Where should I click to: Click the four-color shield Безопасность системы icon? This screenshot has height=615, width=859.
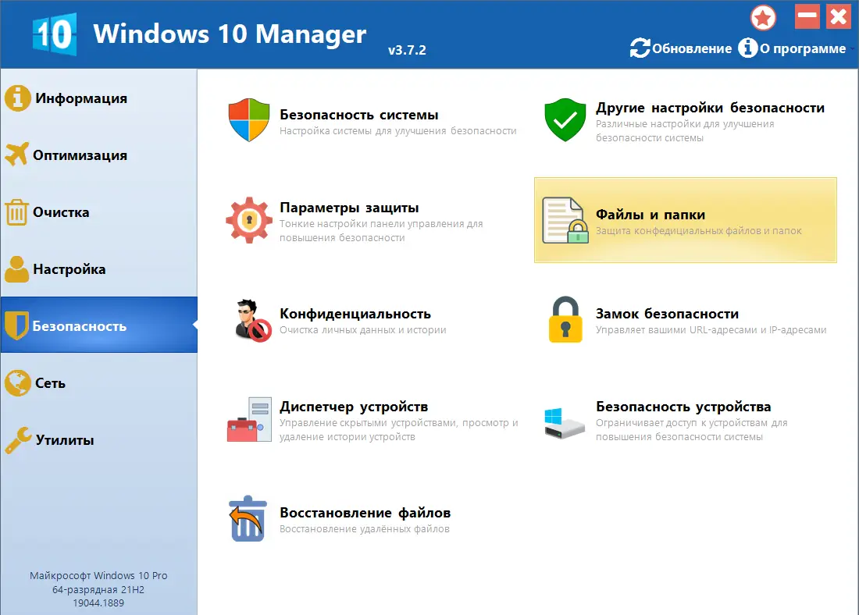[249, 120]
